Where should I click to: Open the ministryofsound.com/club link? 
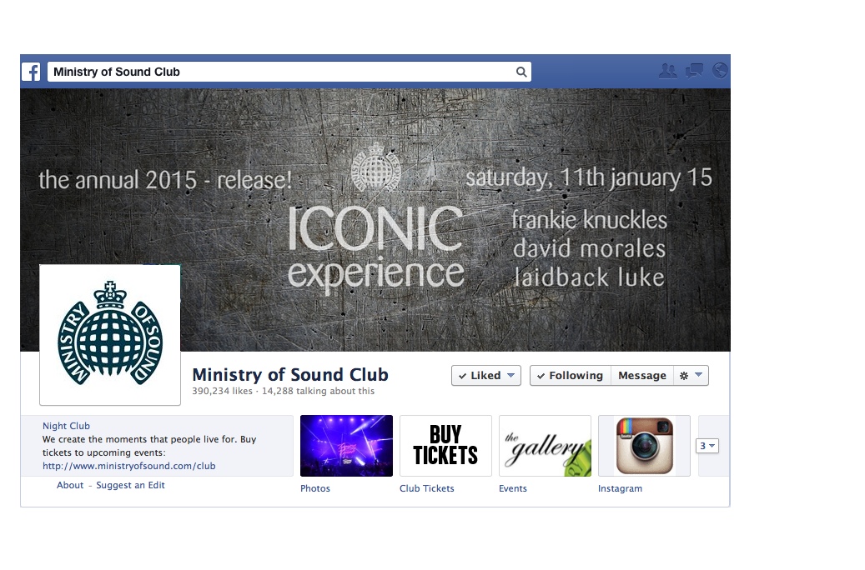129,466
